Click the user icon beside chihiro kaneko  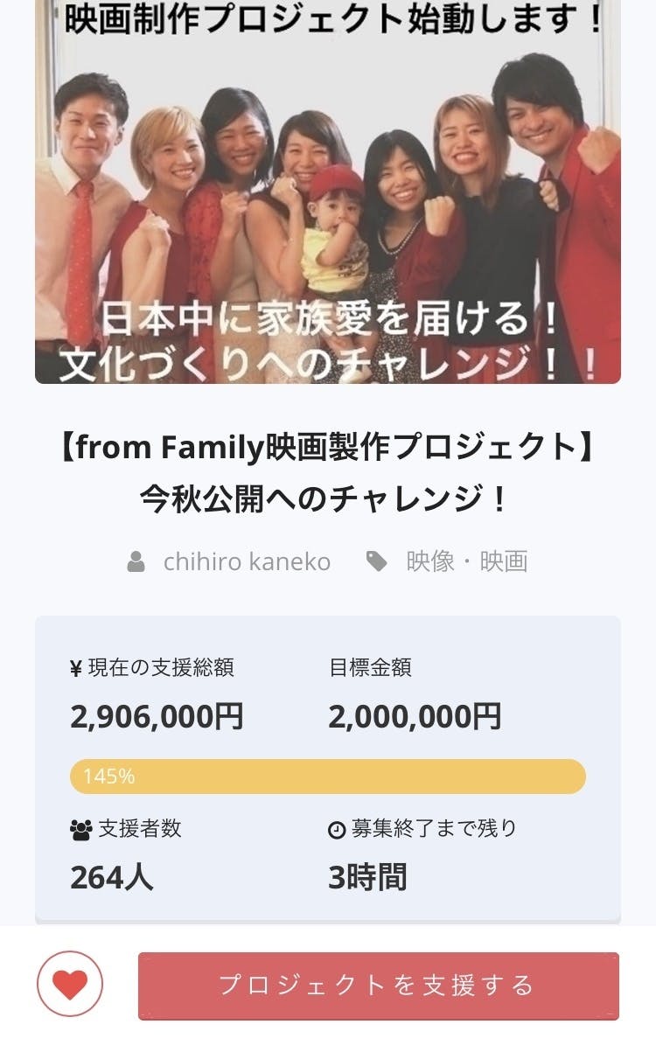click(136, 561)
